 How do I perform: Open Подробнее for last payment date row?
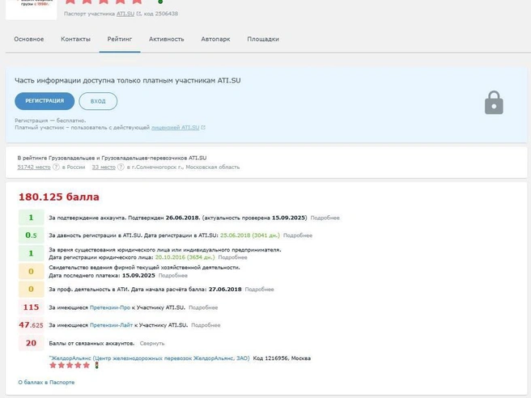coord(172,276)
